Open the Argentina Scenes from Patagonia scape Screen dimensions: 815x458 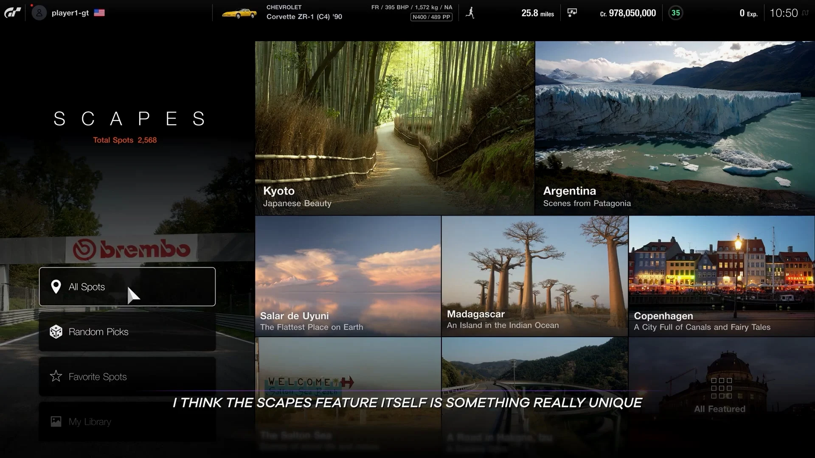675,128
